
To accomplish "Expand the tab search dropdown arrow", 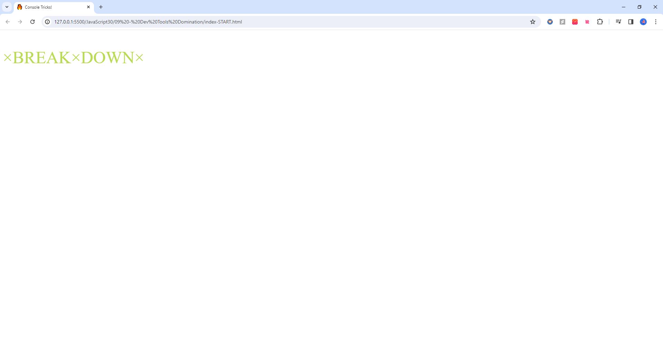I will click(7, 7).
